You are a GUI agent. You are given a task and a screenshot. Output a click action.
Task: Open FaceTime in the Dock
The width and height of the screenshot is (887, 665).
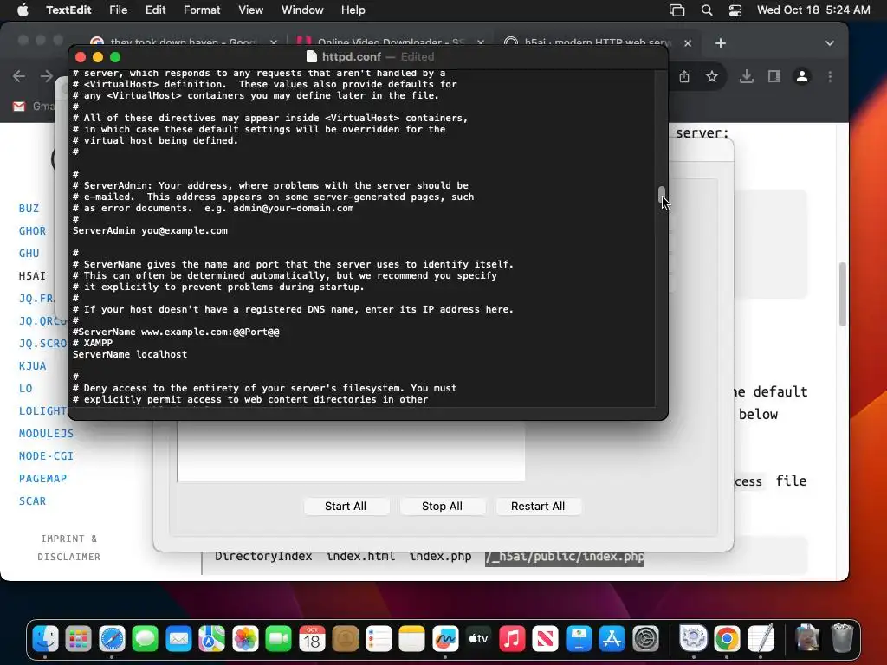click(278, 639)
